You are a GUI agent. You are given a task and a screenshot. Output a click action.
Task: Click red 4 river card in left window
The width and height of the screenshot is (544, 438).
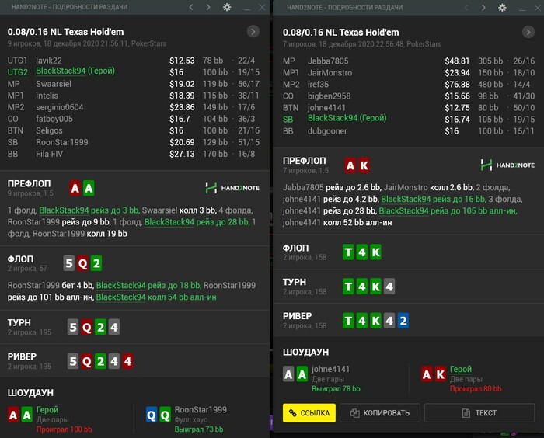[127, 361]
